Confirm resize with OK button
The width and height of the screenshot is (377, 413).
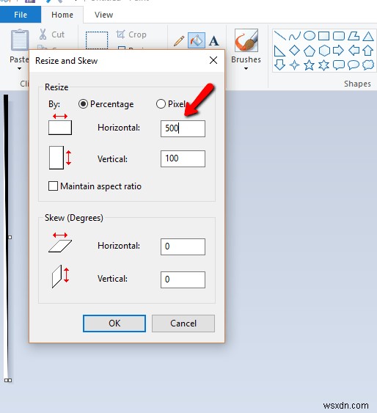[114, 324]
